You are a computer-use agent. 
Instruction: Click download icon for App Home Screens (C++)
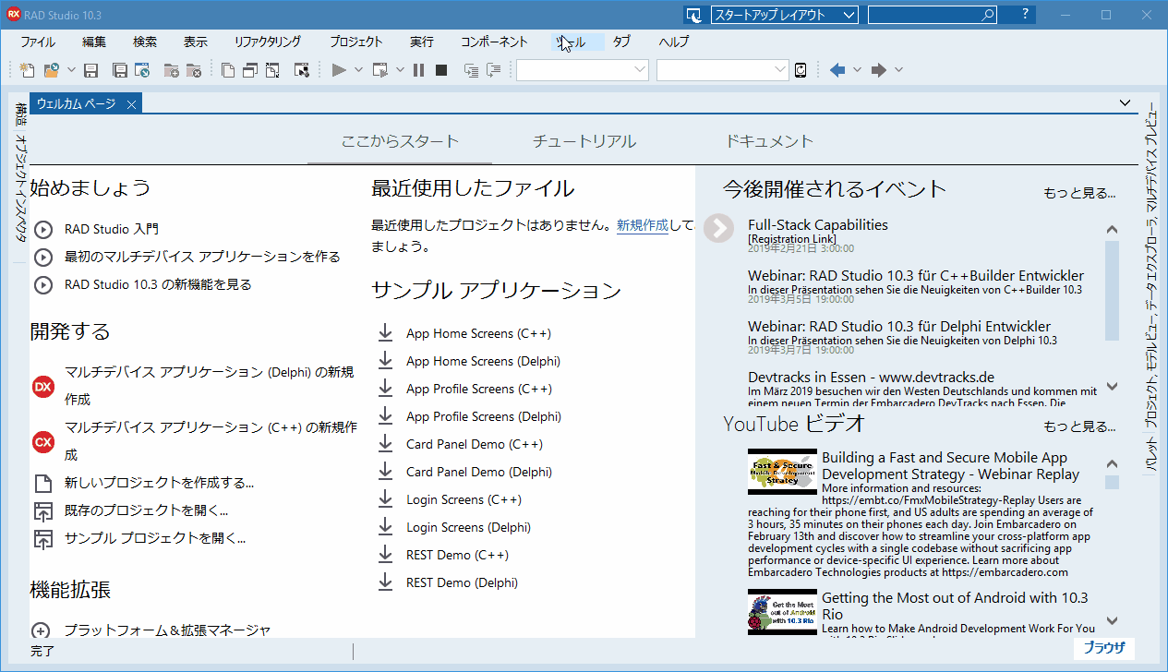[386, 333]
